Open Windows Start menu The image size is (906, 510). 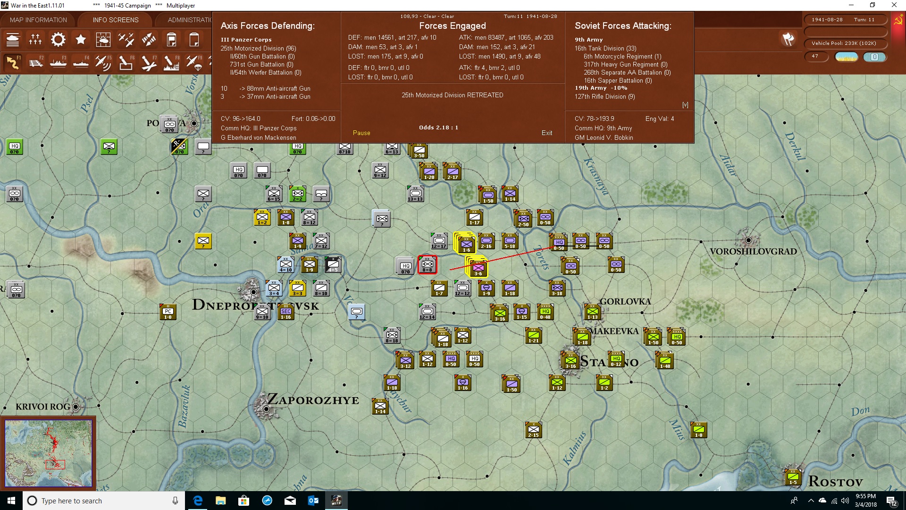pyautogui.click(x=11, y=501)
